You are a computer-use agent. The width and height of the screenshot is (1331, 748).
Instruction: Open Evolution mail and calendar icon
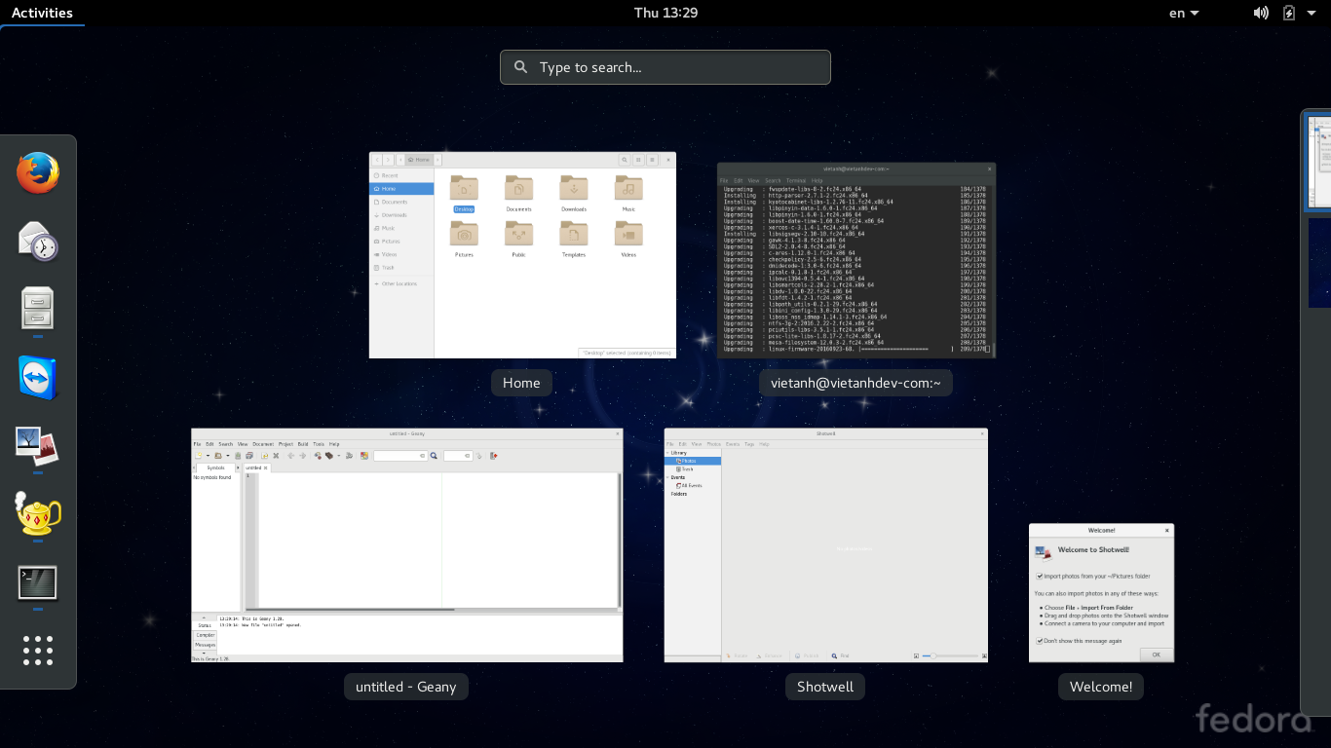point(38,241)
